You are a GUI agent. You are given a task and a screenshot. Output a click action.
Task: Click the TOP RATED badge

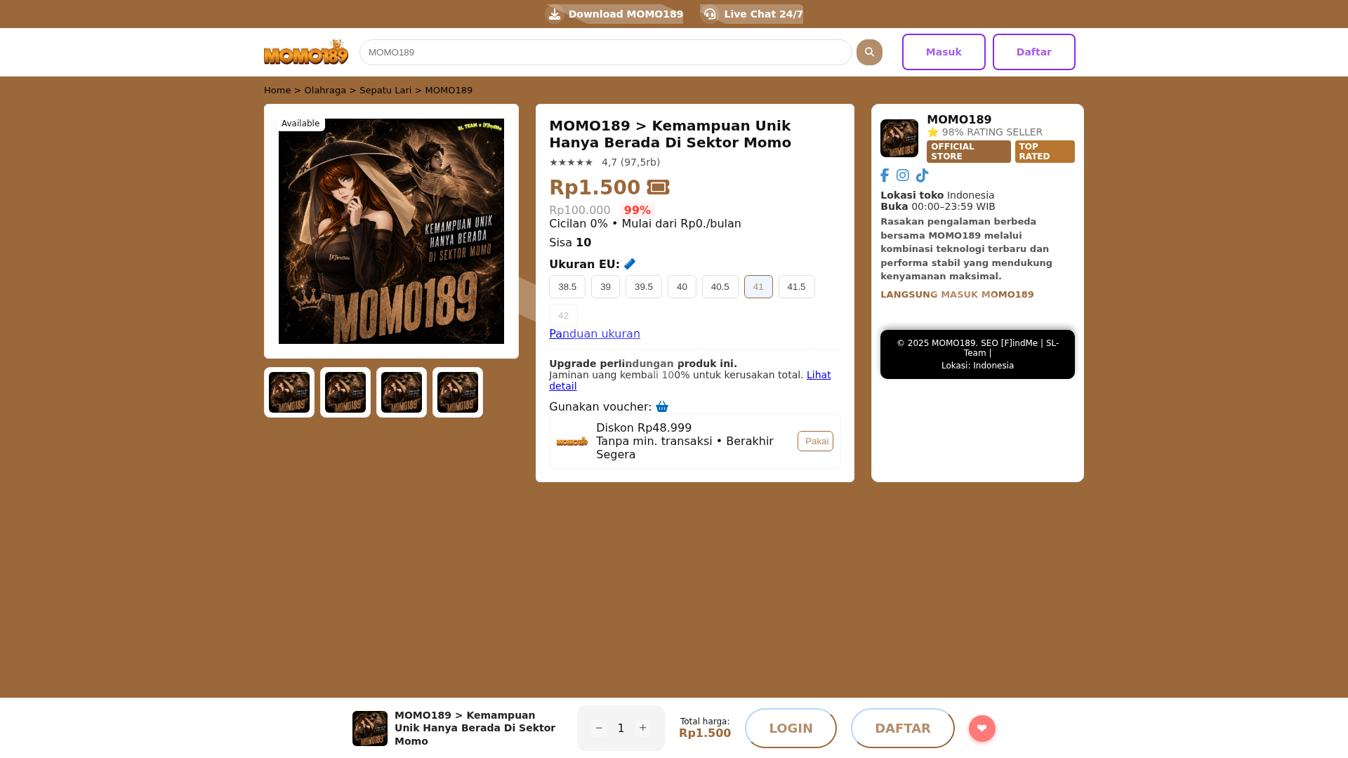tap(1045, 152)
